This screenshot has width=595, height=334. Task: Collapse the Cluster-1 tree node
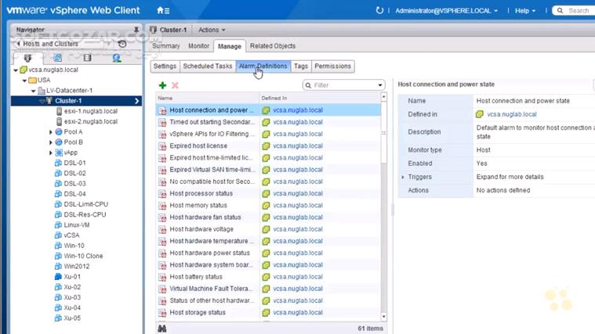[42, 101]
